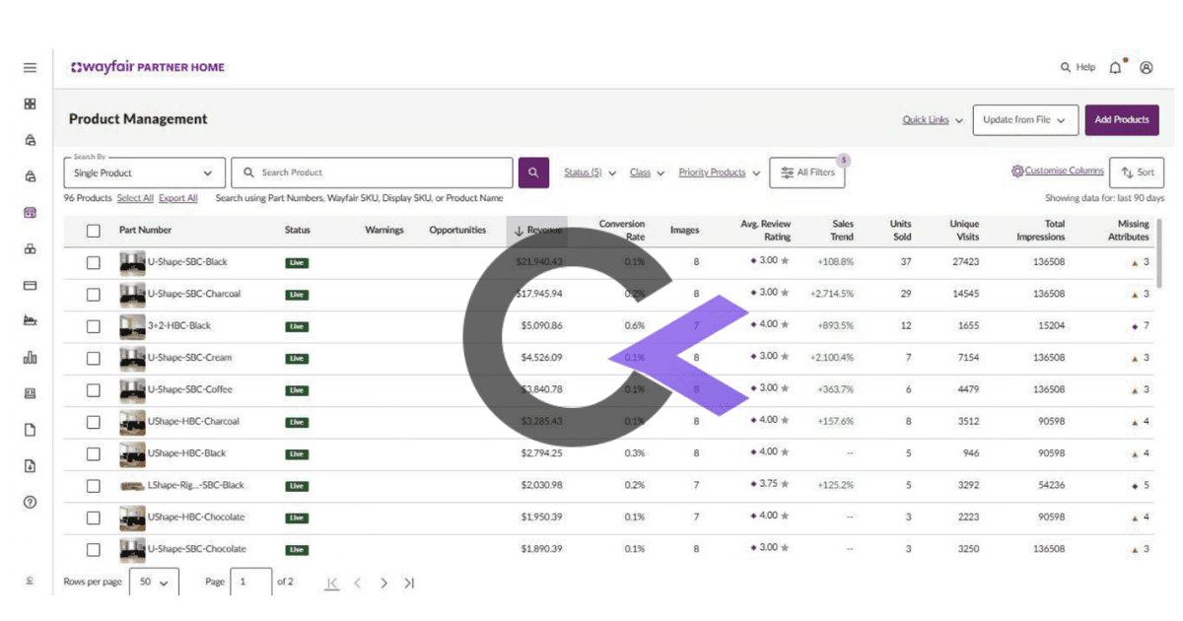Viewport: 1183px width, 621px height.
Task: Click the 3+2-HBC-Black part number
Action: (179, 326)
